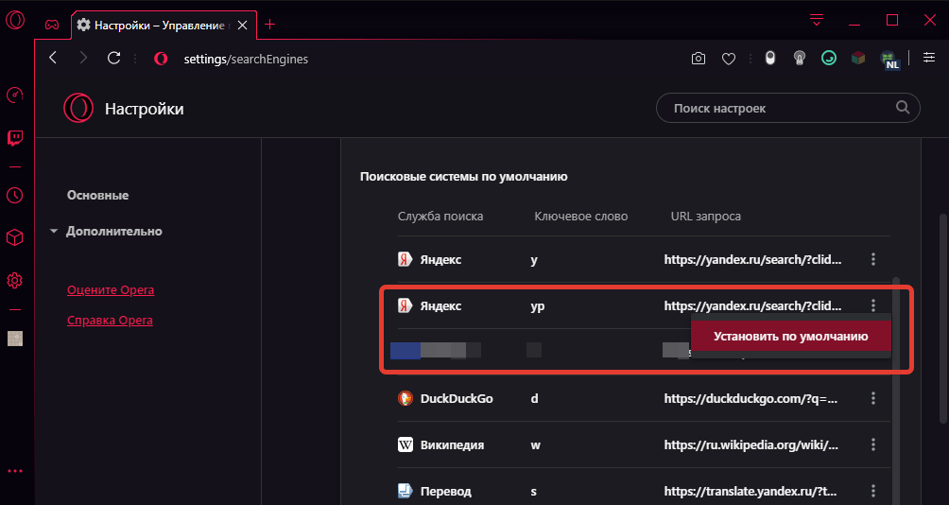Screen dimensions: 949x505
Task: Select the Перевод search engine name
Action: 445,491
